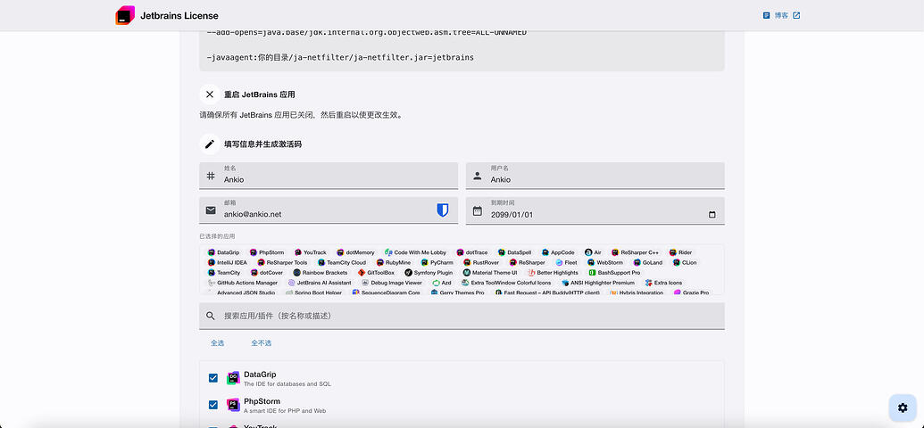Click the 搜索应用/插件 search field
This screenshot has width=924, height=428.
[x=462, y=317]
